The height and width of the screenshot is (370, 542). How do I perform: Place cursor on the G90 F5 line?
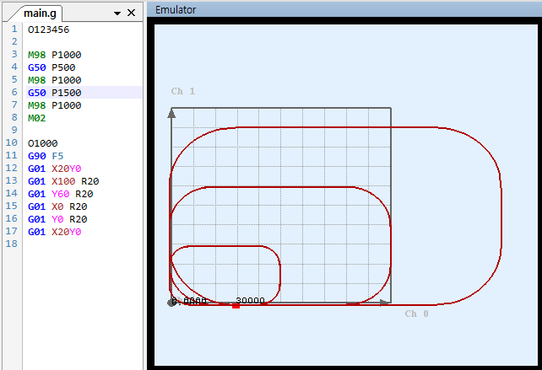point(46,156)
